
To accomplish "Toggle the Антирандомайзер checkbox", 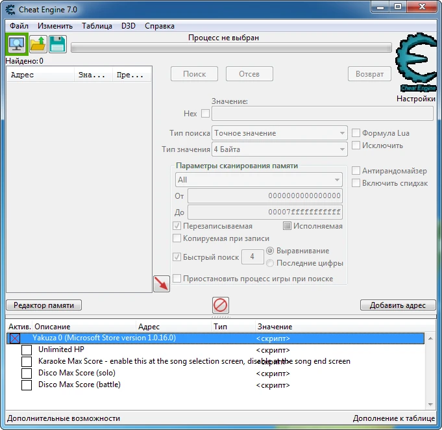I will pos(356,170).
